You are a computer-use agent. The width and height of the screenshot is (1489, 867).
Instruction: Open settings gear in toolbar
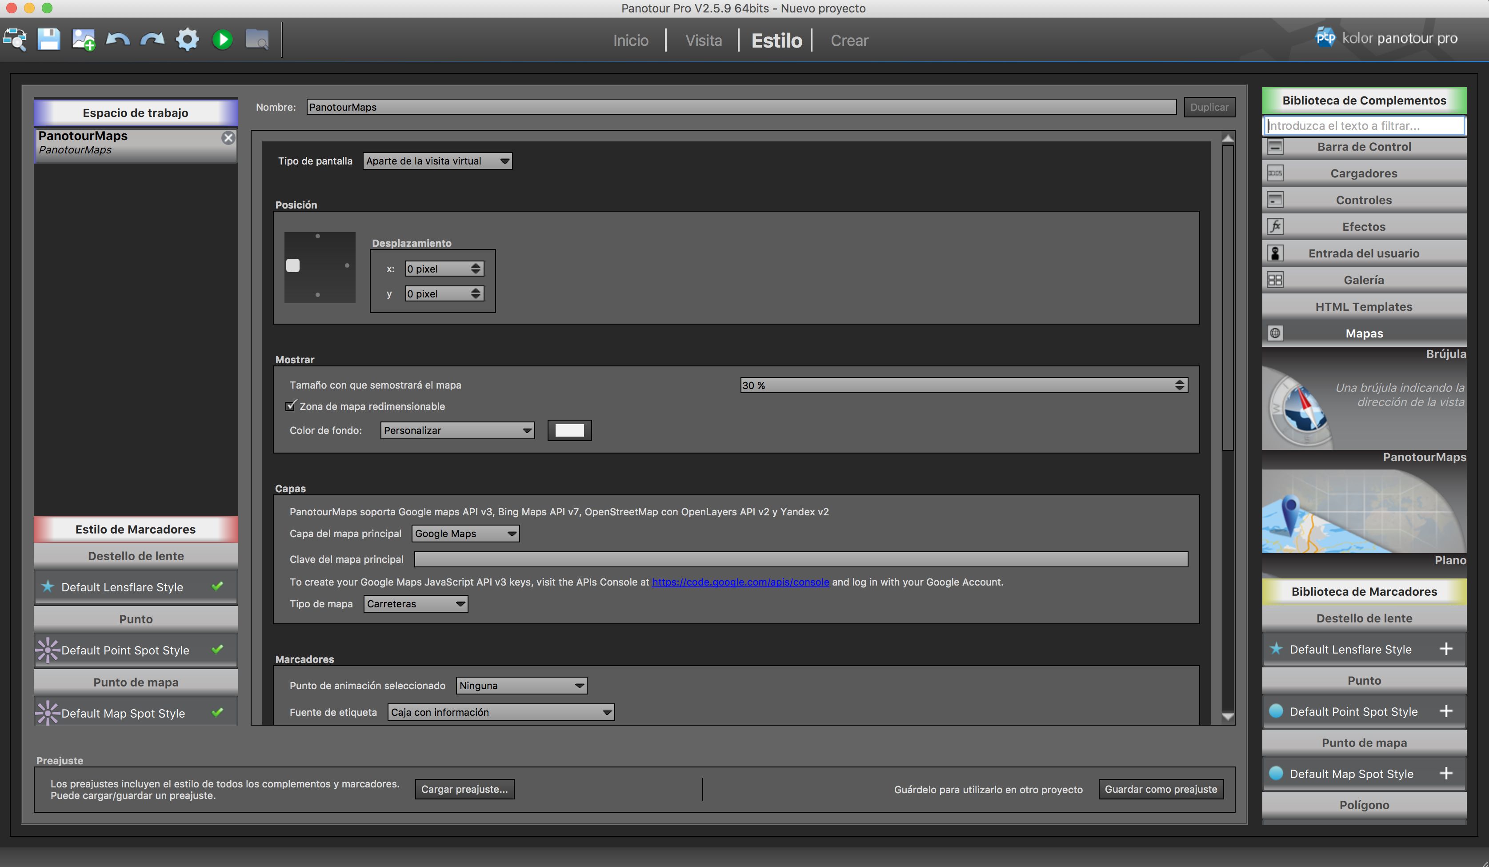pos(187,40)
